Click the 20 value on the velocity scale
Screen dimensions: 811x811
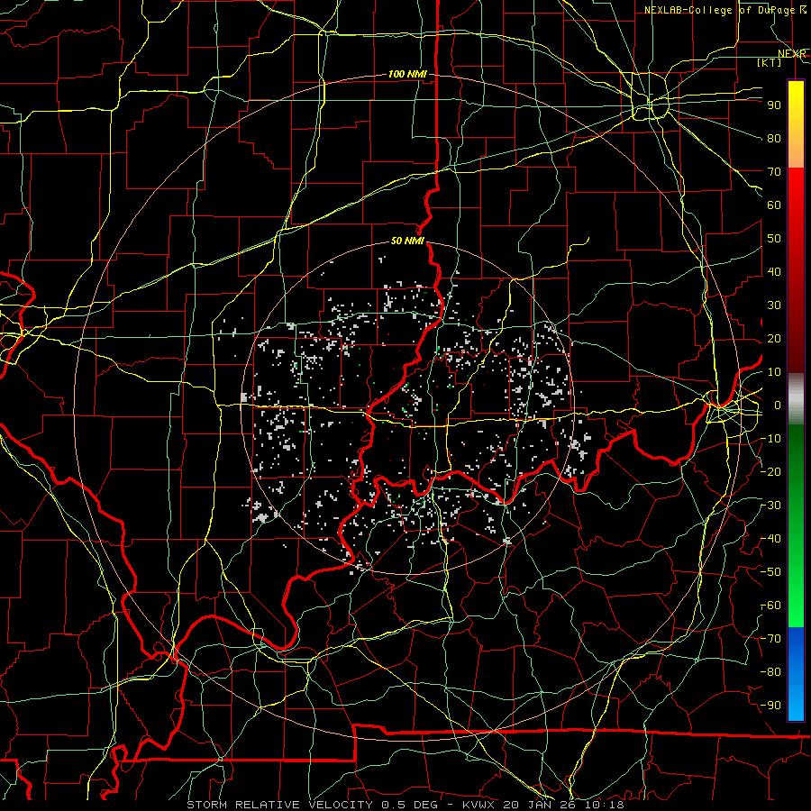coord(774,339)
